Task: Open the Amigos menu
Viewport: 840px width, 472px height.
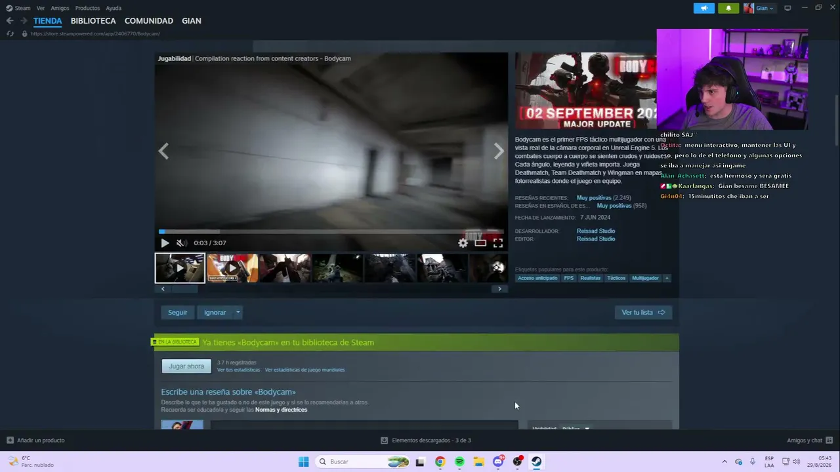Action: [x=60, y=8]
